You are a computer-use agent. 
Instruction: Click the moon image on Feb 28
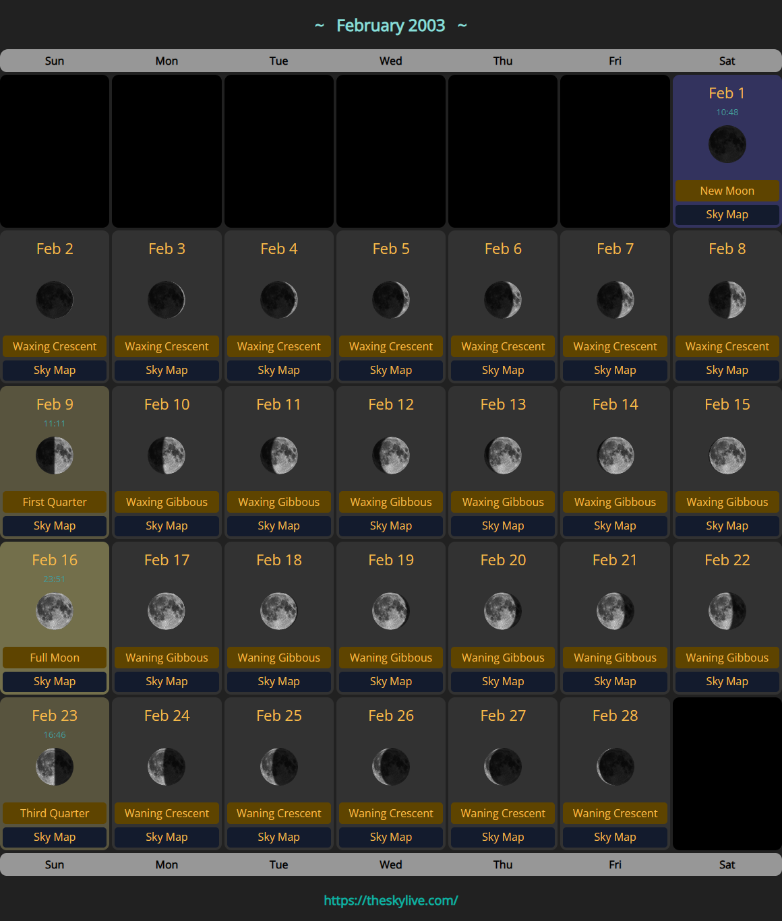point(615,767)
